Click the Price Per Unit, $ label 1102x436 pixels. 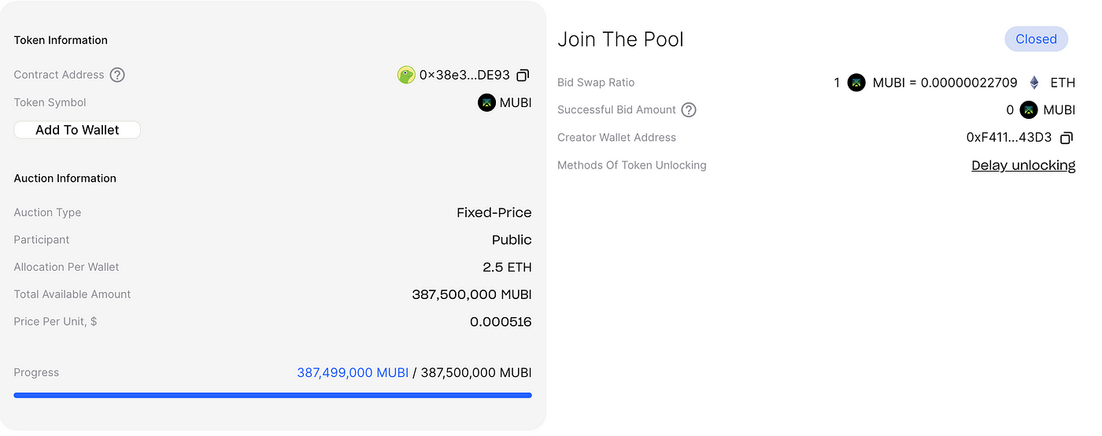[x=55, y=322]
